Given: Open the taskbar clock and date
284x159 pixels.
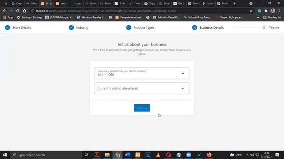Looking at the screenshot, I should [x=266, y=155].
